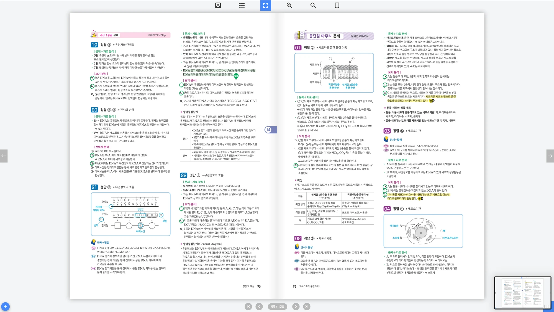Toggle fullscreen view mode
Screen dimensions: 554x312
pyautogui.click(x=265, y=5)
